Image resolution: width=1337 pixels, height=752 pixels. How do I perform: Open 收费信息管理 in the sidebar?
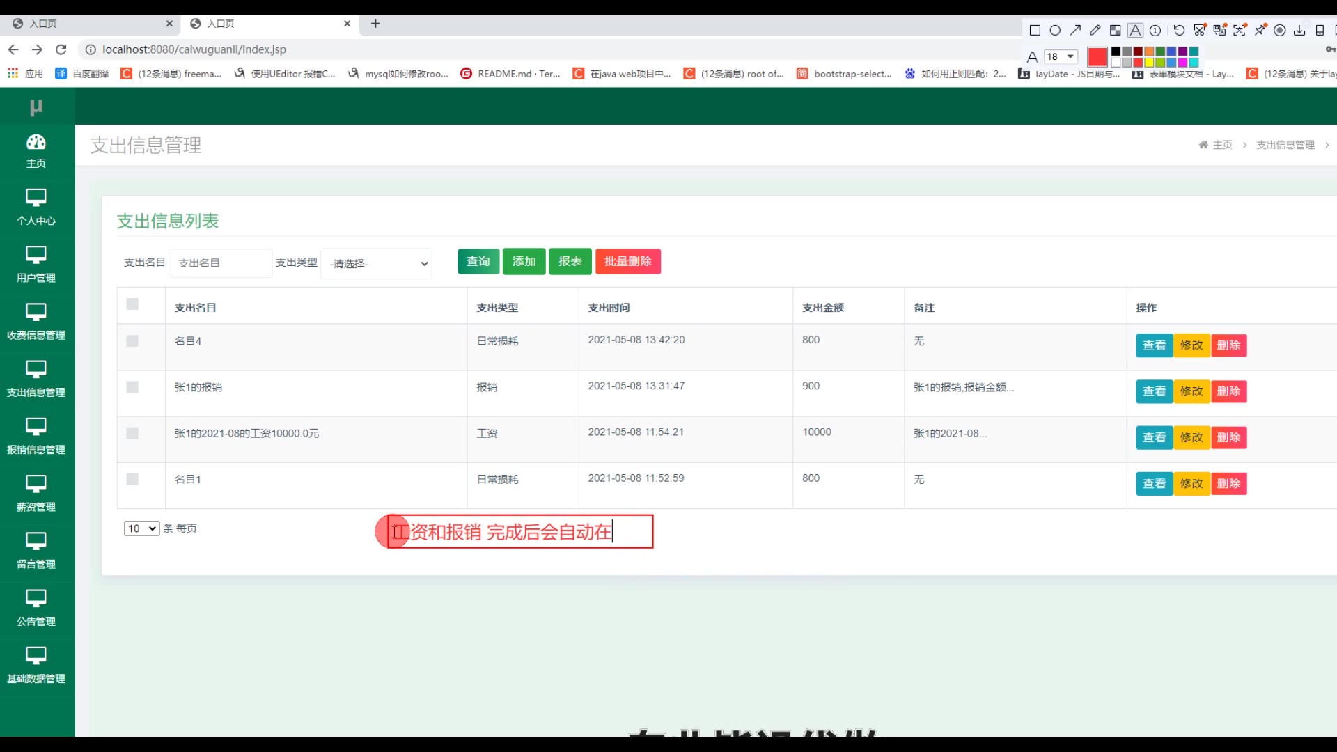click(36, 322)
